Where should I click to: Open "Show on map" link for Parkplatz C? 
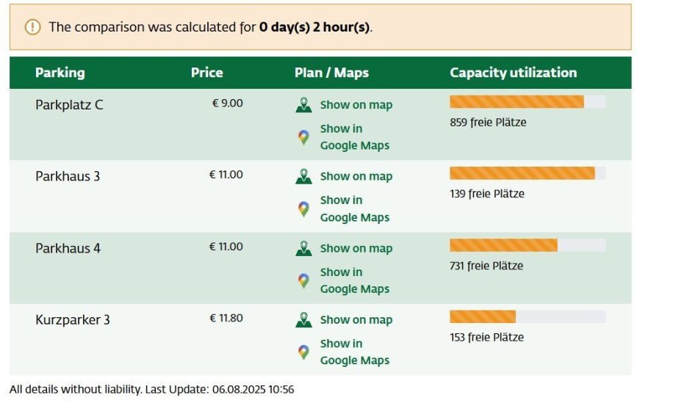pos(356,105)
